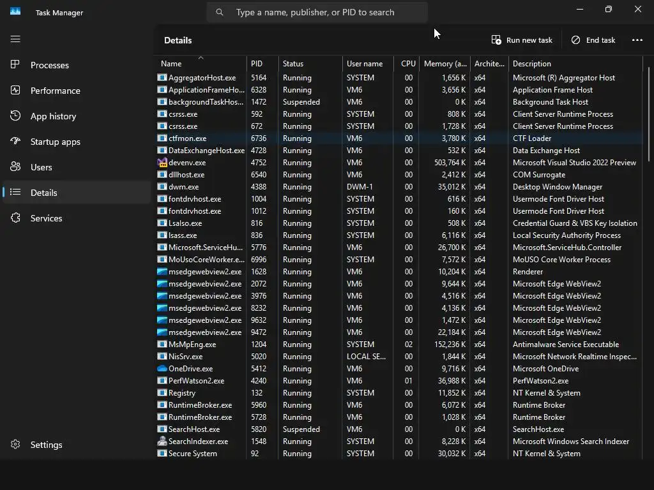Click the Run new task icon
The image size is (654, 490).
point(496,40)
